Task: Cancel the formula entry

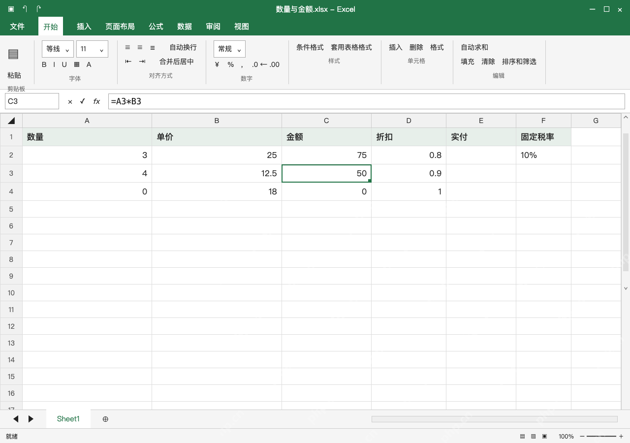Action: tap(70, 101)
